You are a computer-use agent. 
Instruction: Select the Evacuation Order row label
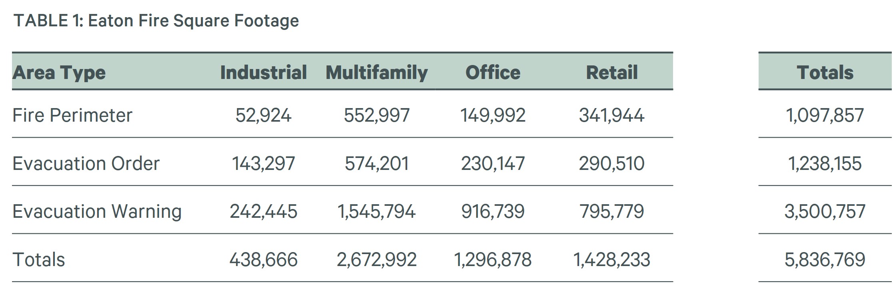coord(86,164)
